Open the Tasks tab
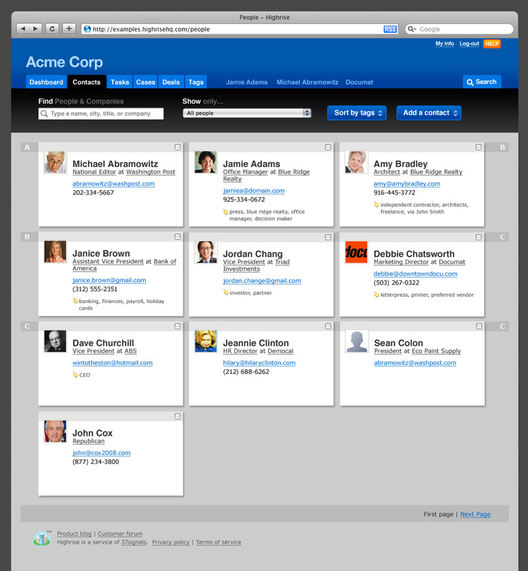The image size is (528, 571). (x=120, y=82)
